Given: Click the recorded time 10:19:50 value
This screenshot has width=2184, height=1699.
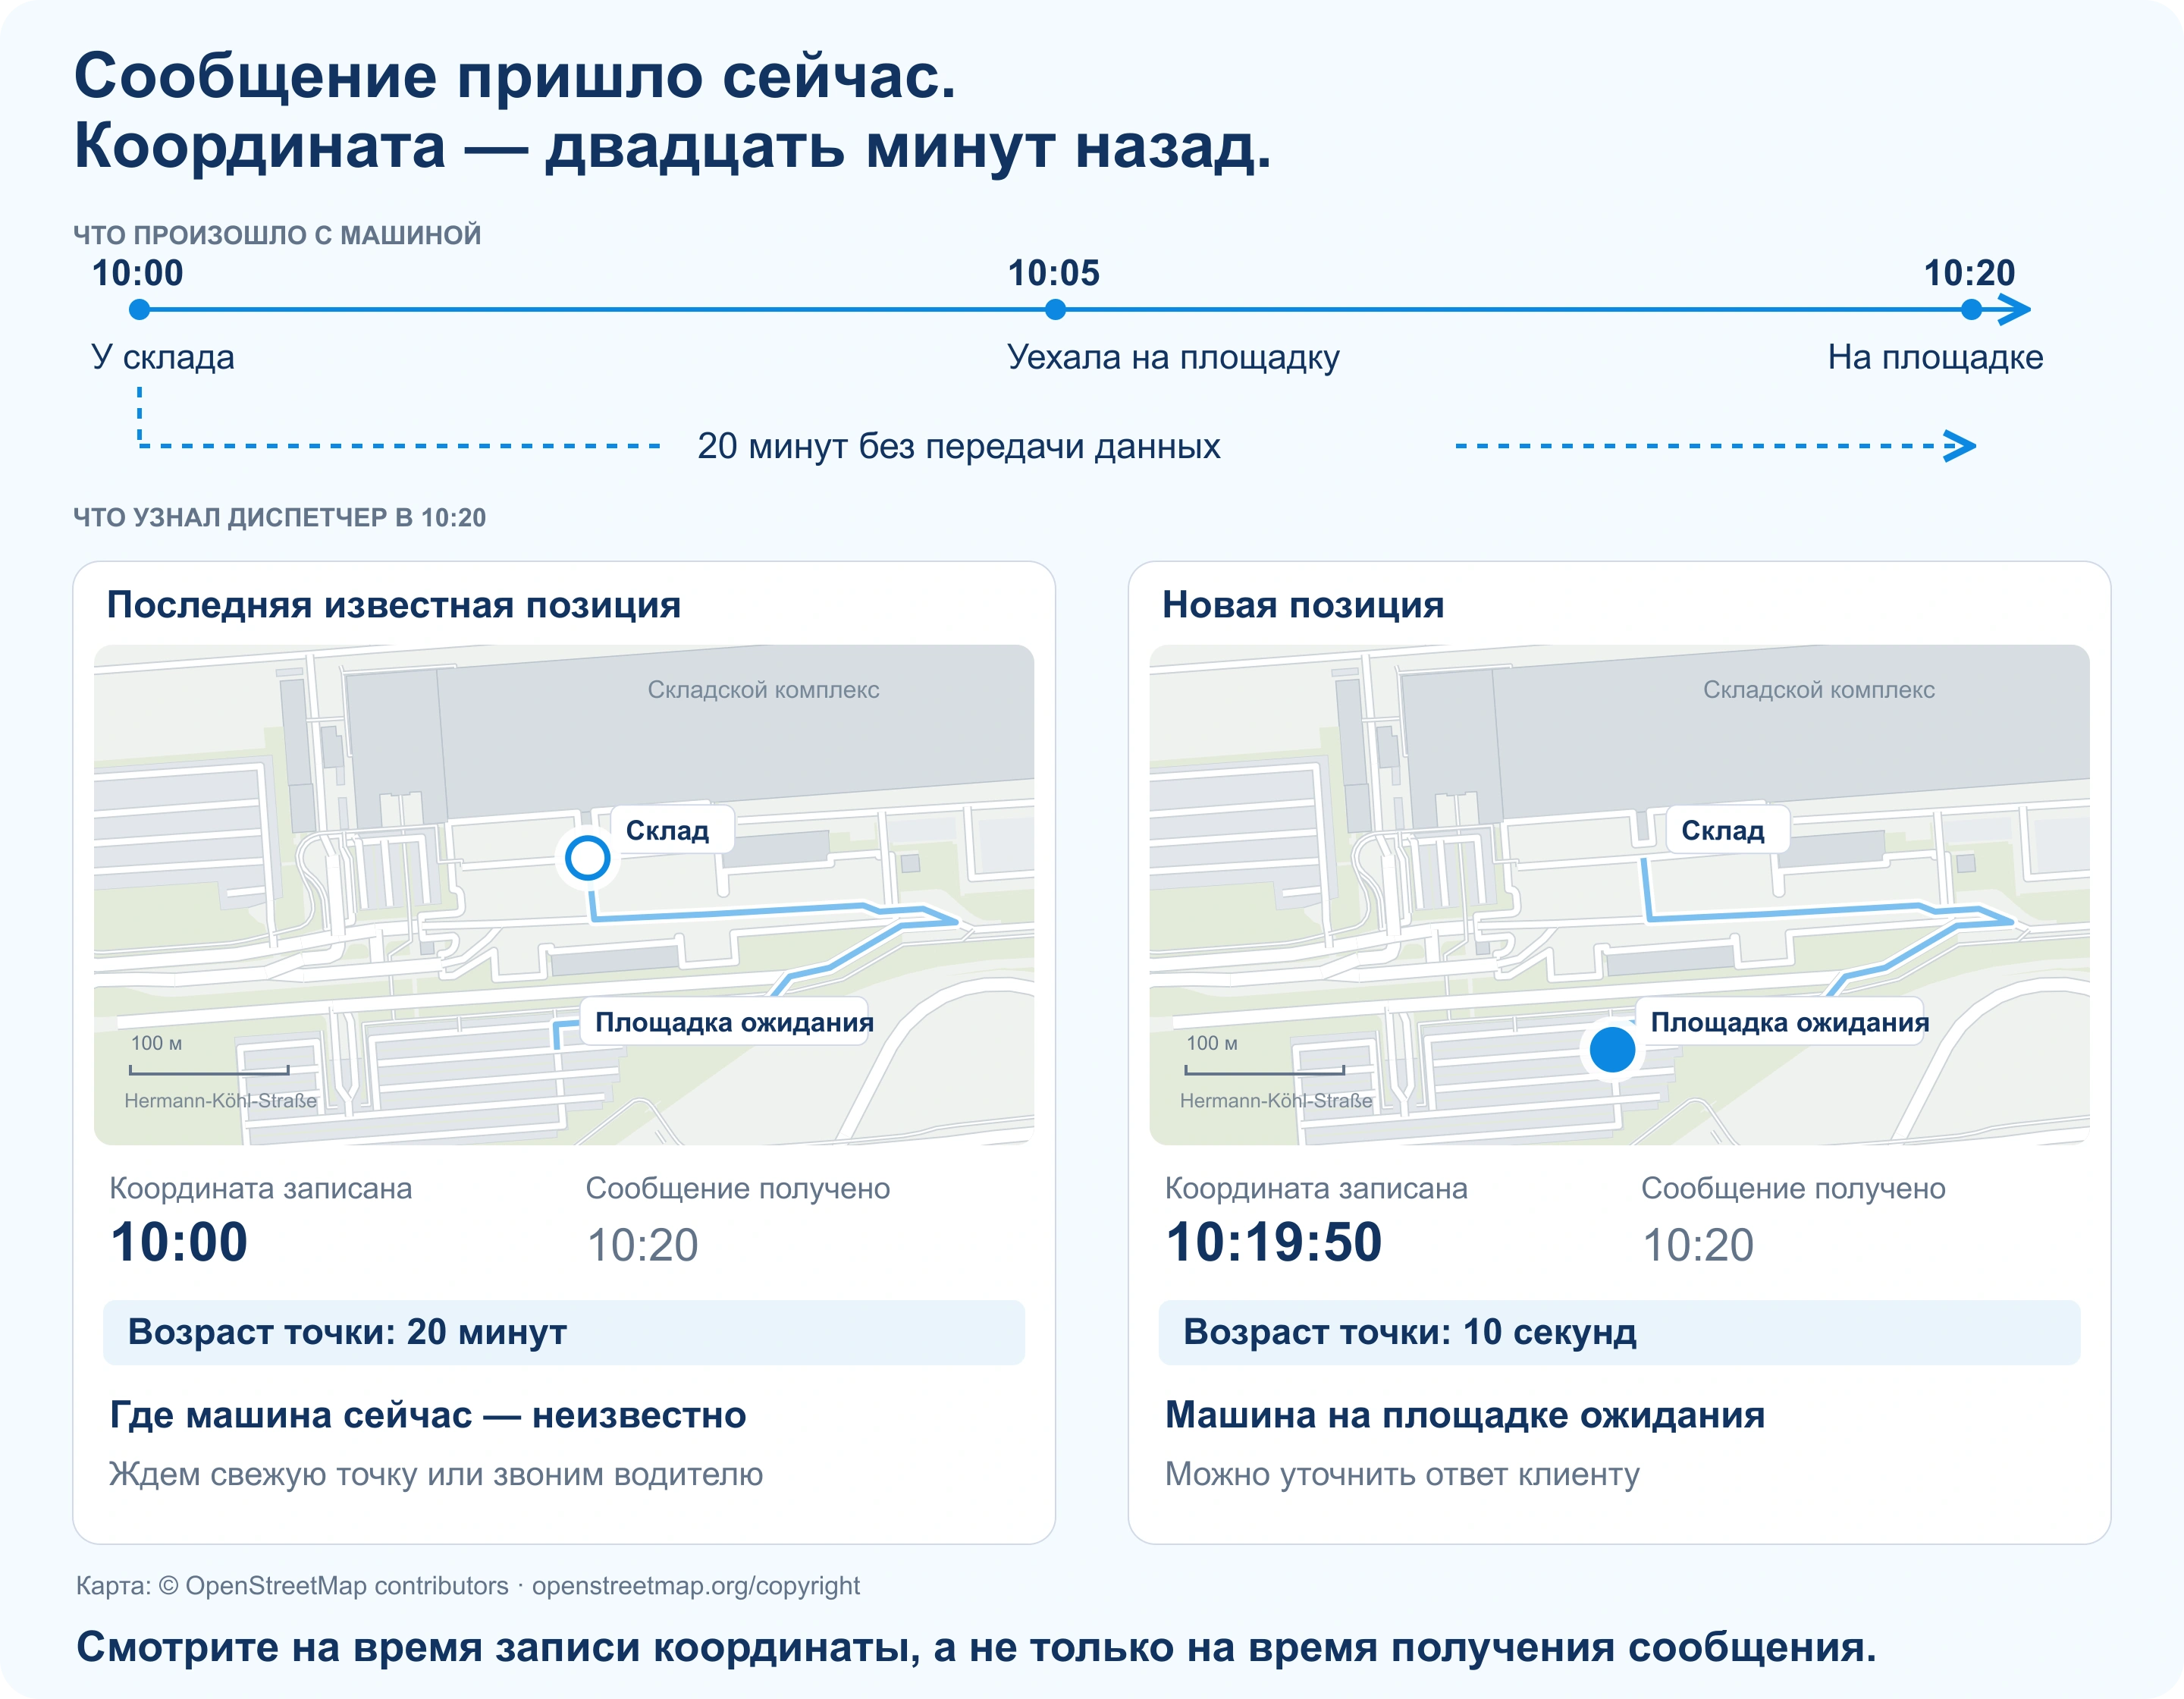Looking at the screenshot, I should pos(1274,1243).
